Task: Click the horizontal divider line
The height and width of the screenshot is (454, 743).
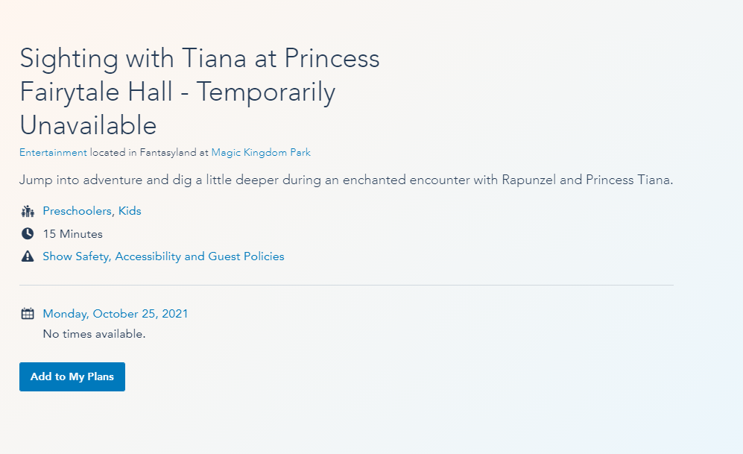Action: pos(347,285)
